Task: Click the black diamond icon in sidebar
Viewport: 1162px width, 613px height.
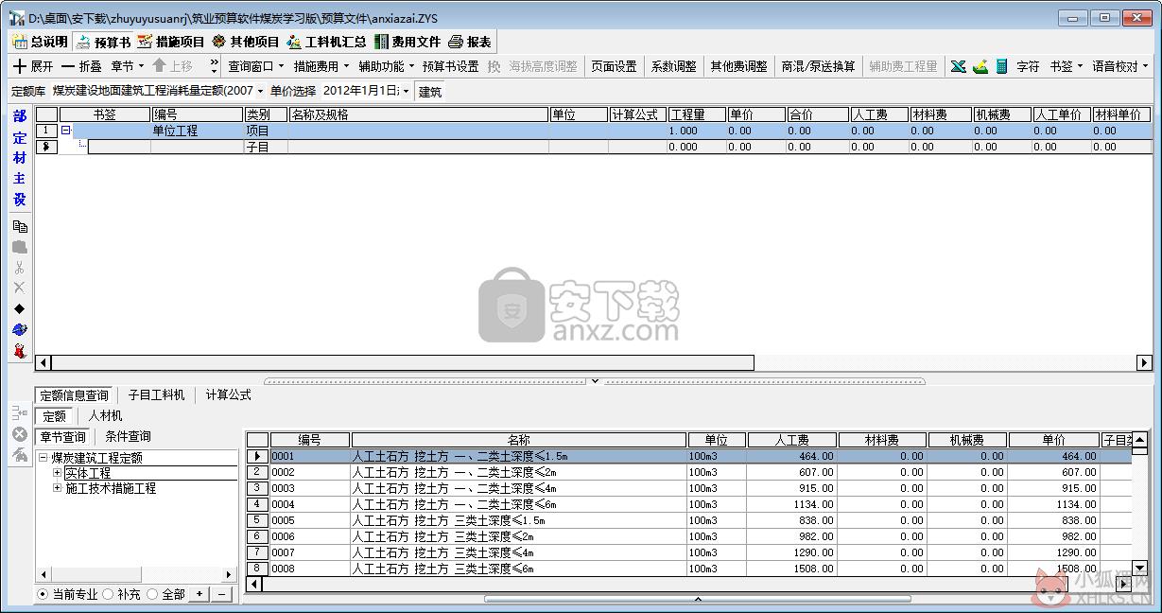Action: tap(20, 308)
